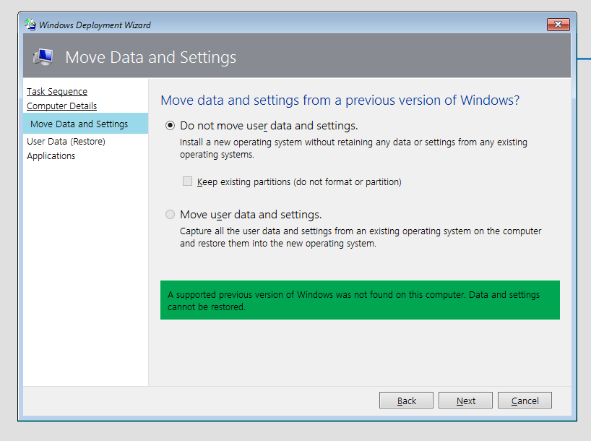Open the Task Sequence step
Viewport: 591px width, 441px height.
tap(56, 91)
